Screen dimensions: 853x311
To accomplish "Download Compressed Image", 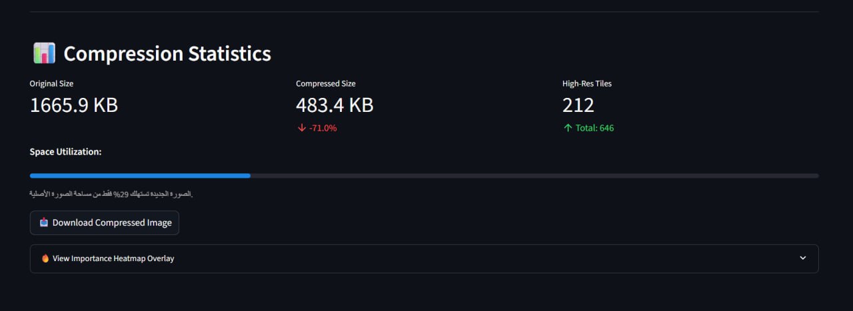I will (105, 223).
